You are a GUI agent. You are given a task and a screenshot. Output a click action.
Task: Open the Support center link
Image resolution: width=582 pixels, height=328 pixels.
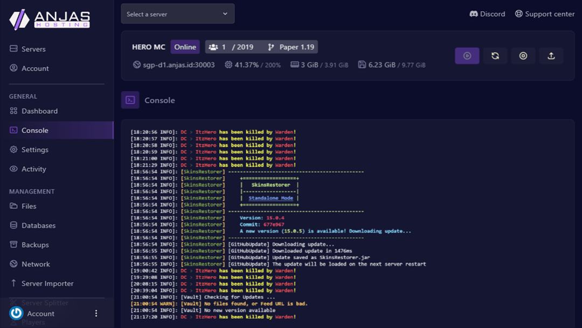point(544,14)
